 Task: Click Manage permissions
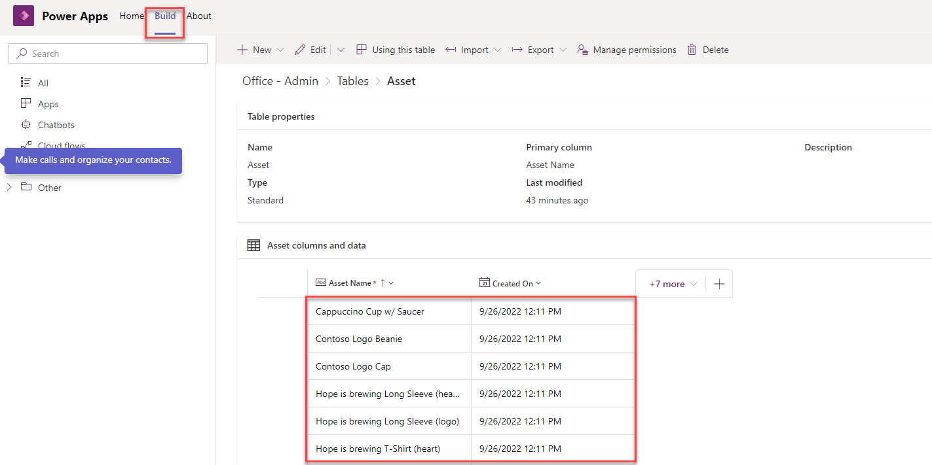tap(627, 50)
